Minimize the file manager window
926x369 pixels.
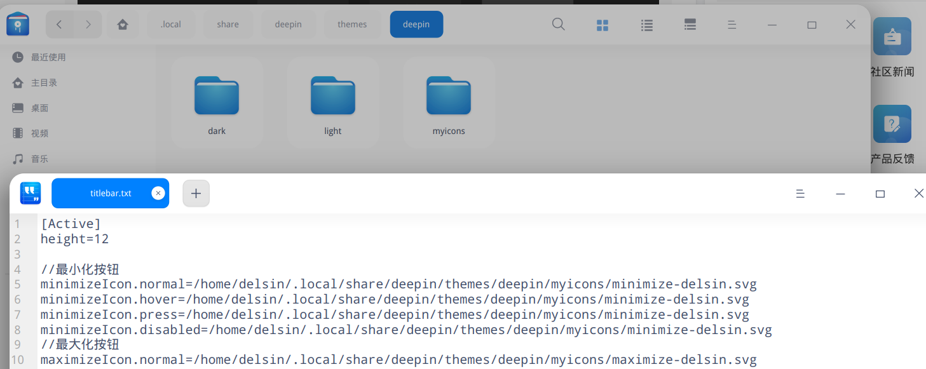coord(772,25)
